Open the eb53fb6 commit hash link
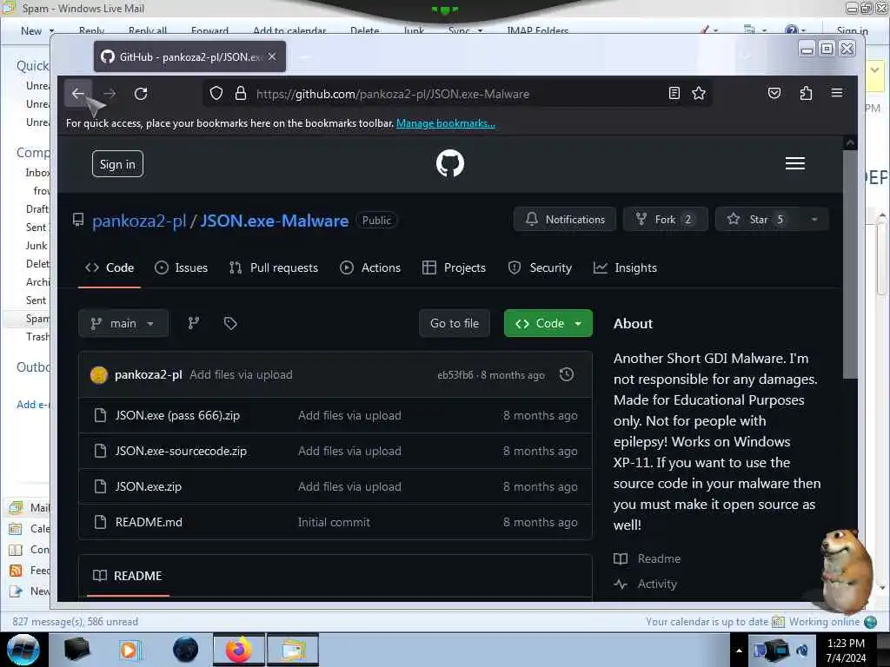 [x=455, y=375]
